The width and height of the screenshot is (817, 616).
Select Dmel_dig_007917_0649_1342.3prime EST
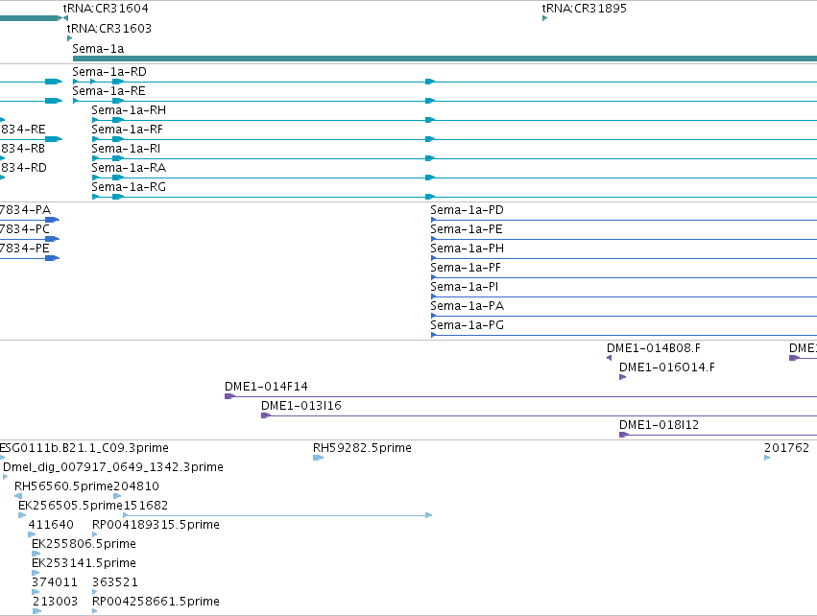coord(113,467)
